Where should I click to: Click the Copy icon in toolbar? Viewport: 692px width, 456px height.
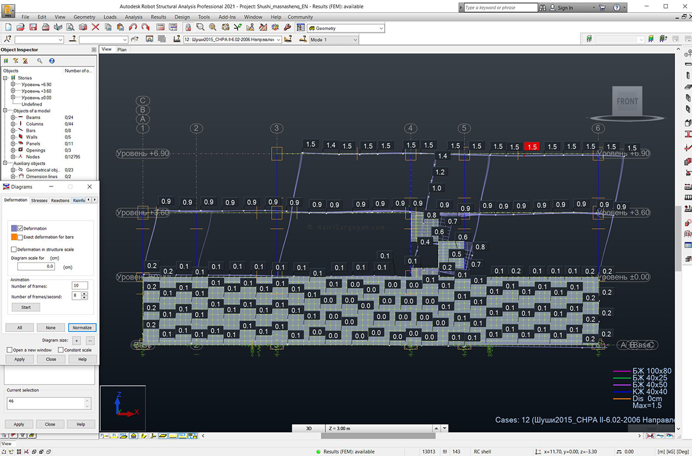click(x=108, y=27)
